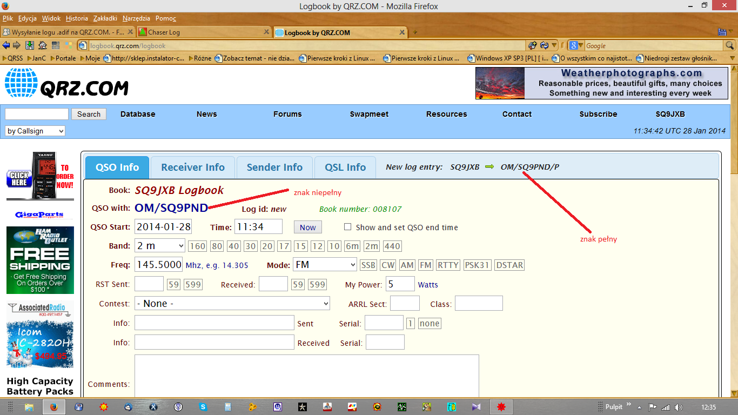Open the Swapmeet navigation link
Viewport: 738px width, 415px height.
coord(369,114)
